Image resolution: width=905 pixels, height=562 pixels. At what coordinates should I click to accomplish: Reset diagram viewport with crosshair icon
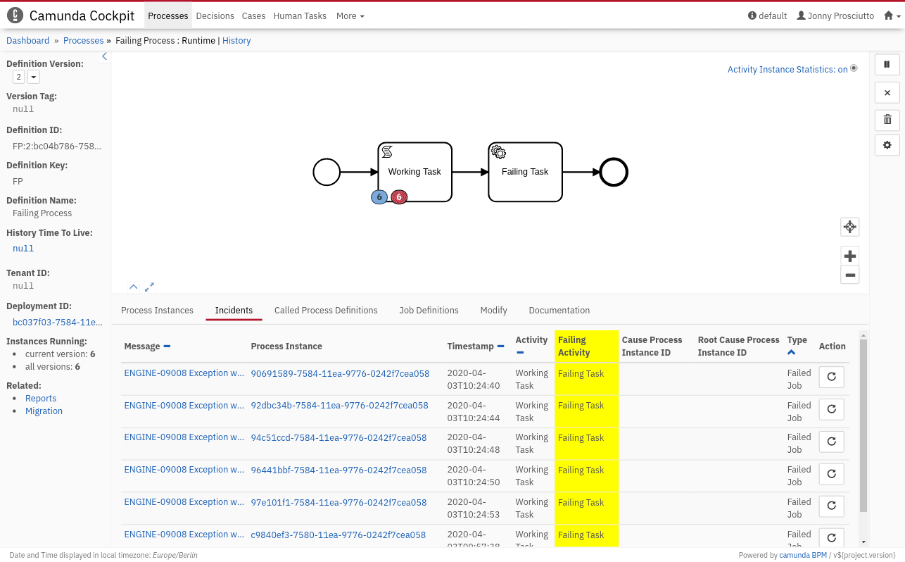[849, 227]
